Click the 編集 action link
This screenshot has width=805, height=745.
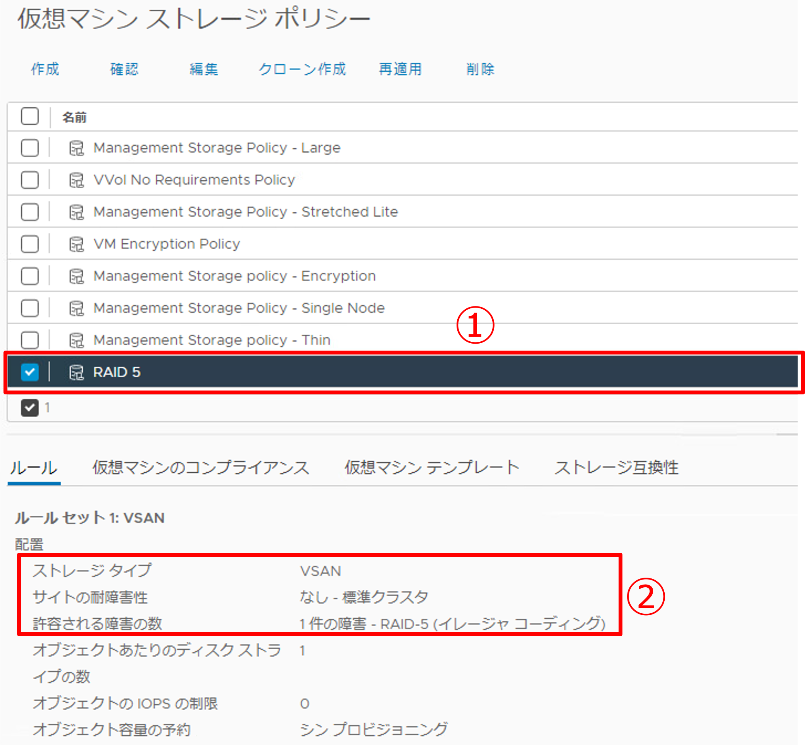pyautogui.click(x=203, y=69)
